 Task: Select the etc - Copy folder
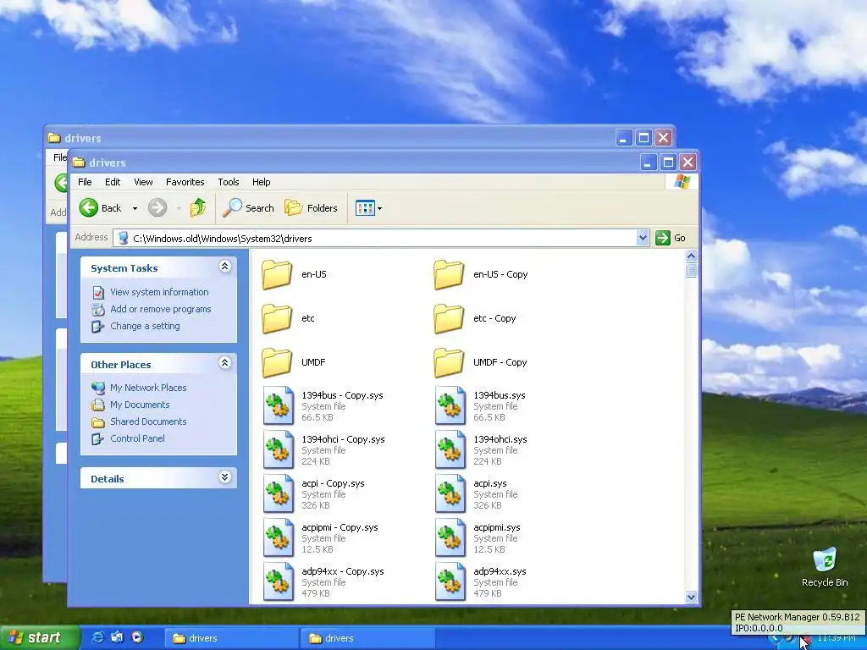449,318
